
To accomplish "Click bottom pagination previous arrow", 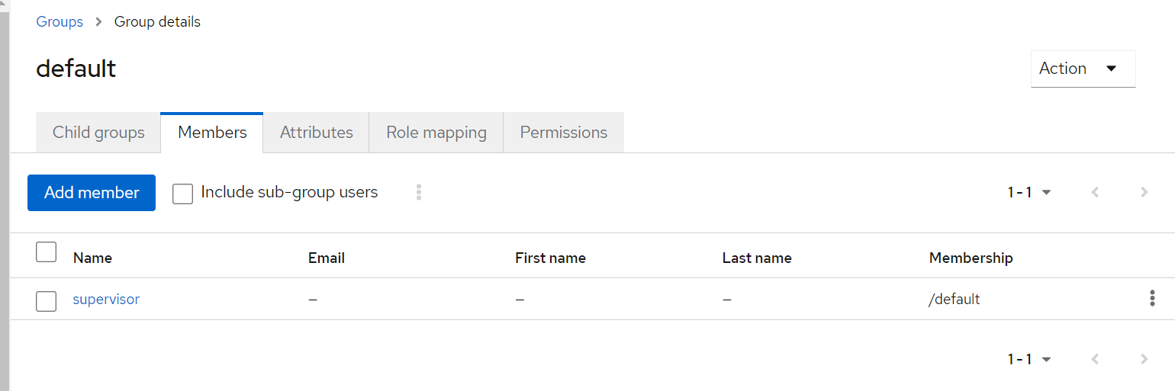I will [x=1095, y=359].
